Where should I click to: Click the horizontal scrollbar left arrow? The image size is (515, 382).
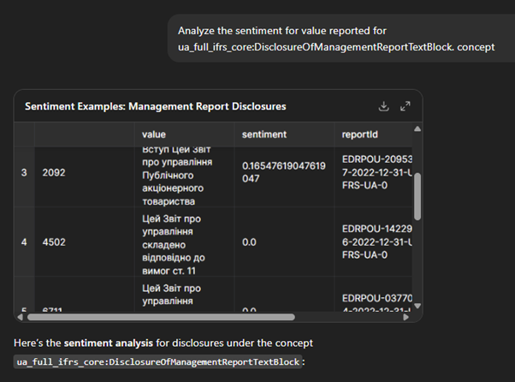coord(20,317)
